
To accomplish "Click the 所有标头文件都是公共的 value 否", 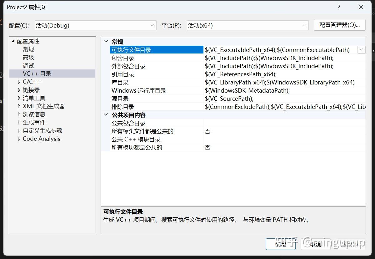I will tap(207, 131).
